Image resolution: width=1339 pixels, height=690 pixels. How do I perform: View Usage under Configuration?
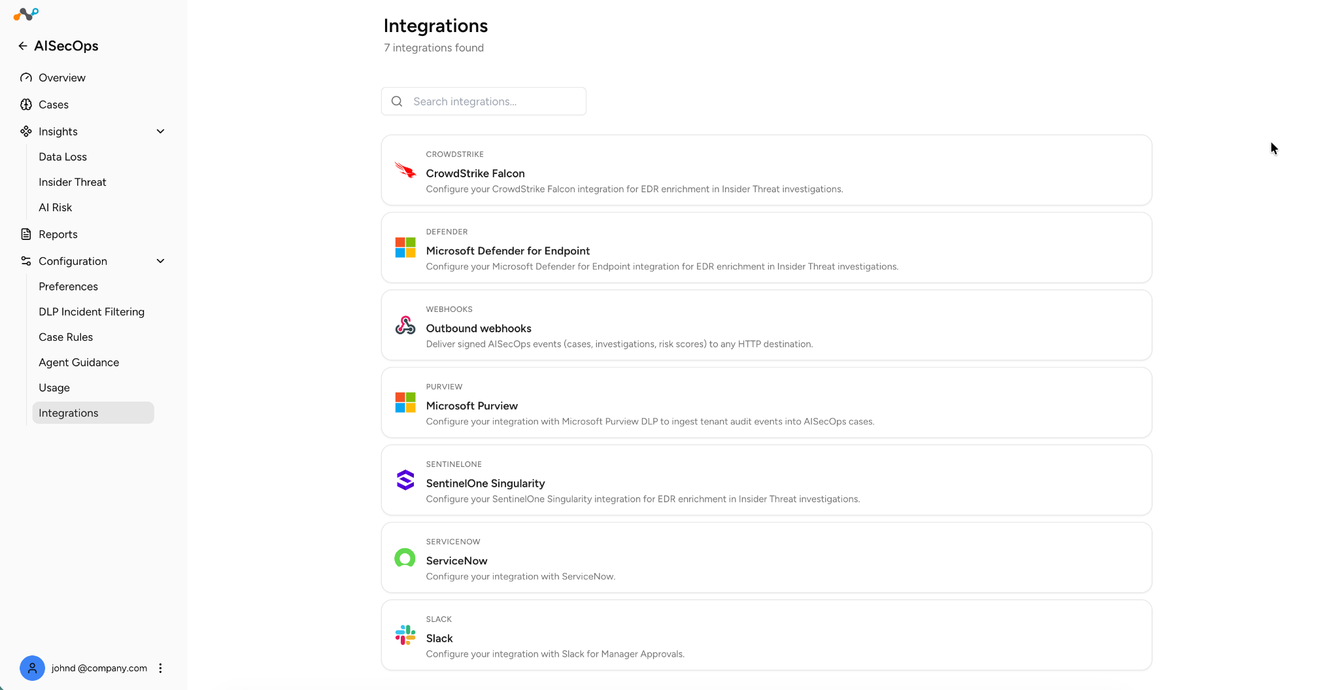54,388
